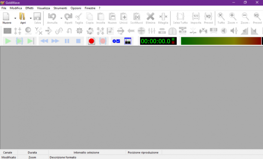263x159 pixels.
Task: Click the Canale status bar field
Action: (x=8, y=153)
